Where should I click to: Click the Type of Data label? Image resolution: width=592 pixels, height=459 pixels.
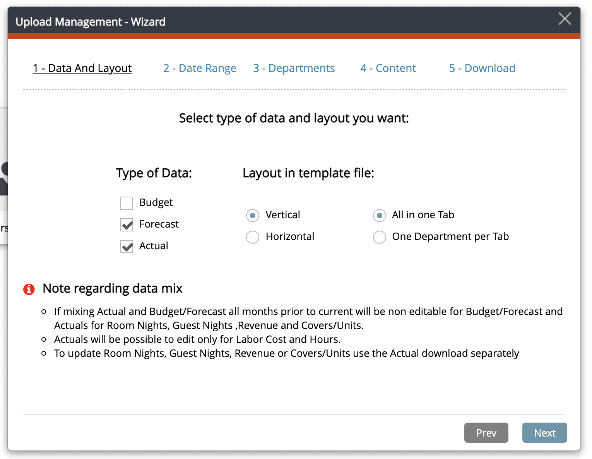point(154,173)
